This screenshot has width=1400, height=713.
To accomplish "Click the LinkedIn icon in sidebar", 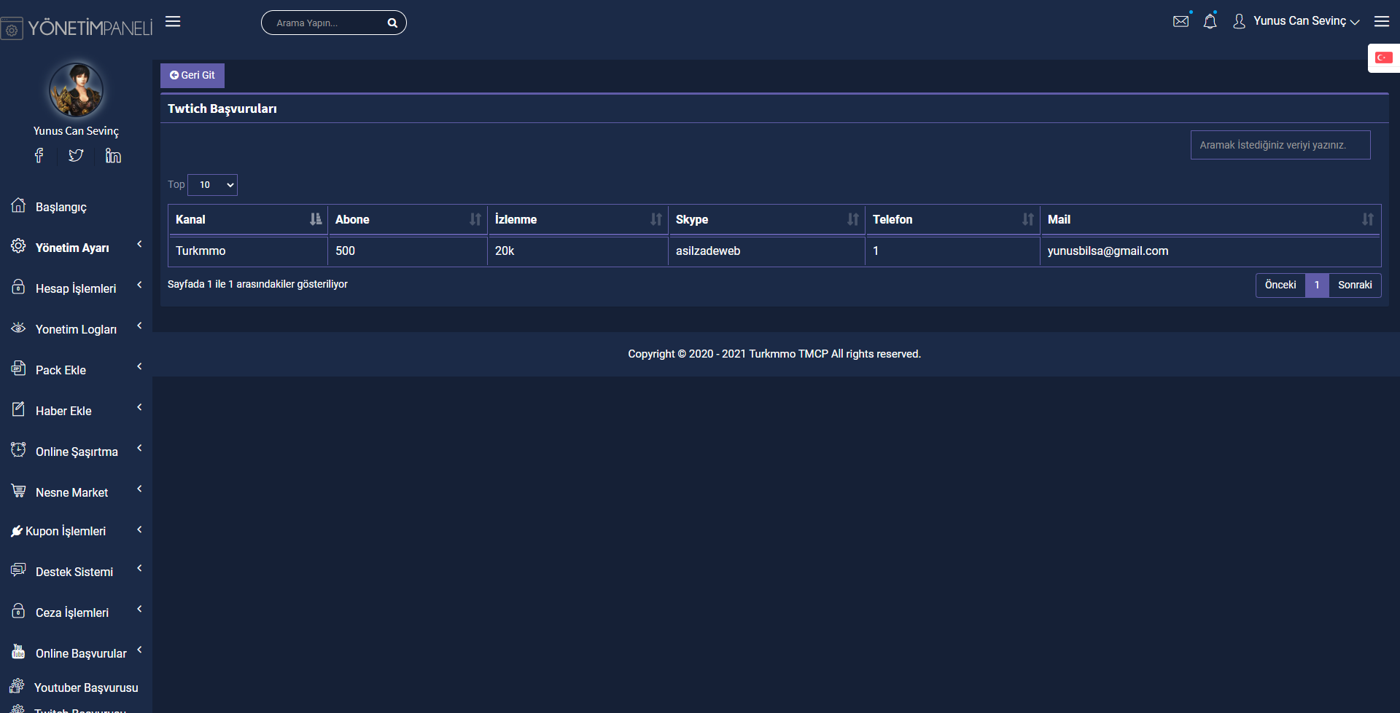I will (x=113, y=155).
